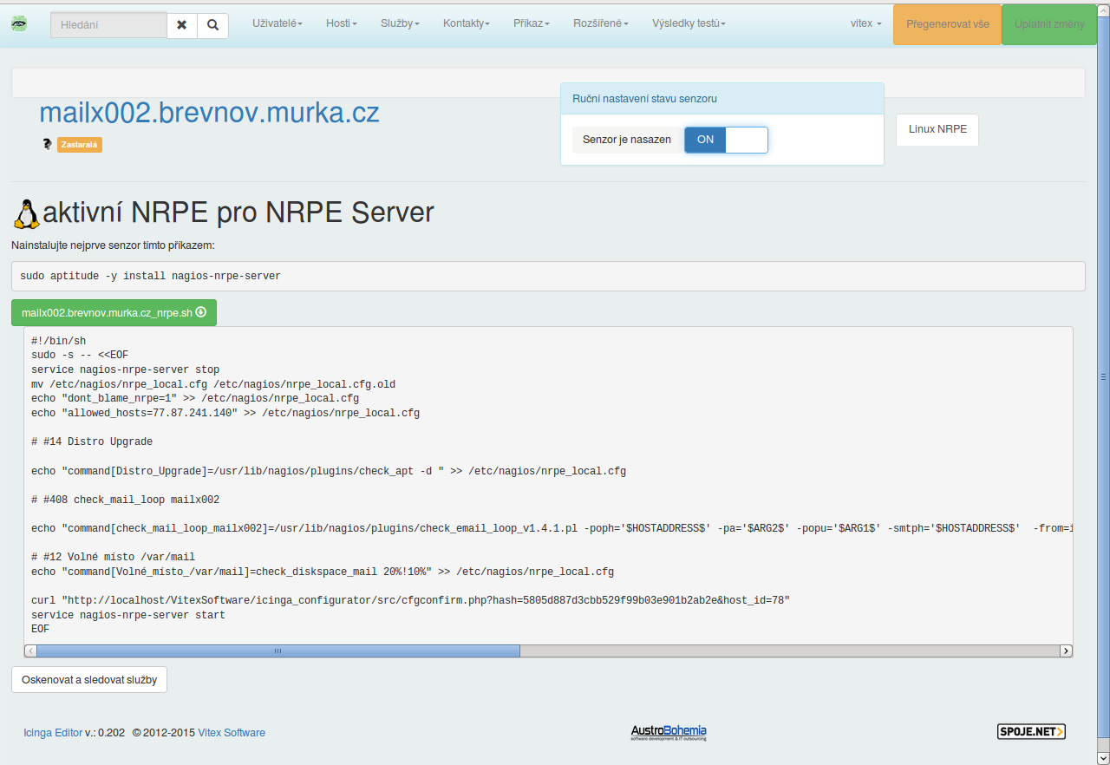Switch to the Linux NRPE tab

(937, 129)
